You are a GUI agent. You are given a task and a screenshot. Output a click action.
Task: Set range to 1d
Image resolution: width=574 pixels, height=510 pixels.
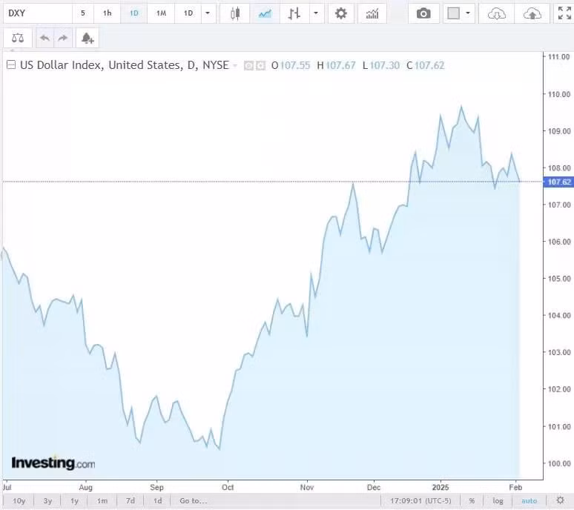pos(157,501)
